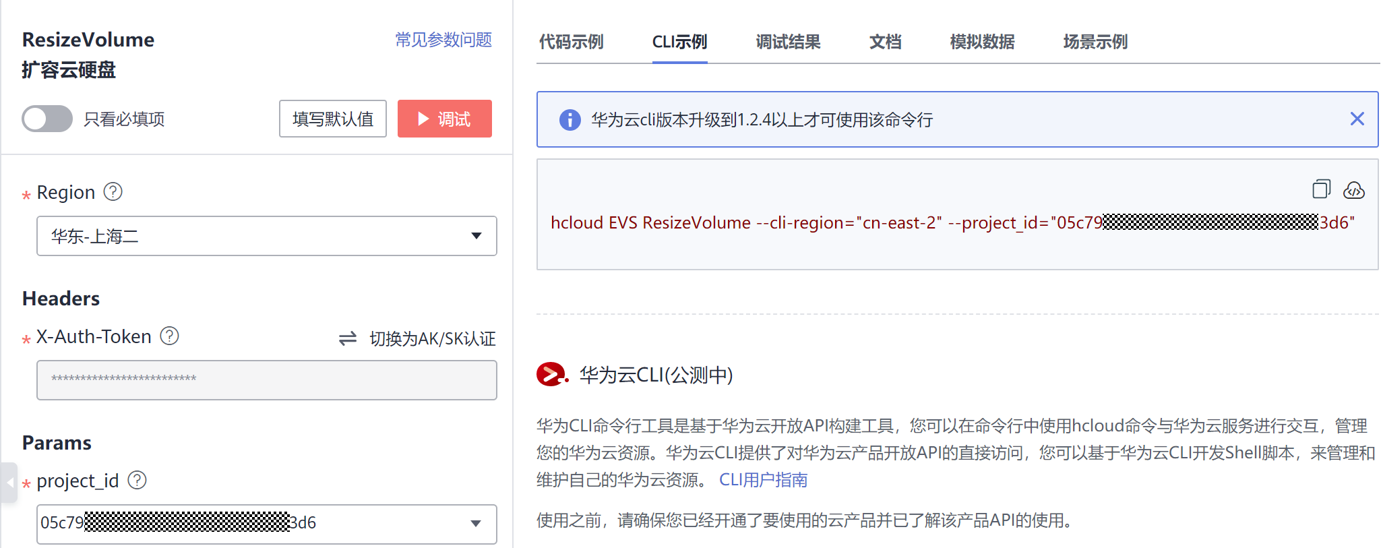Click the project_id help question mark icon
This screenshot has height=548, width=1381.
coord(137,480)
